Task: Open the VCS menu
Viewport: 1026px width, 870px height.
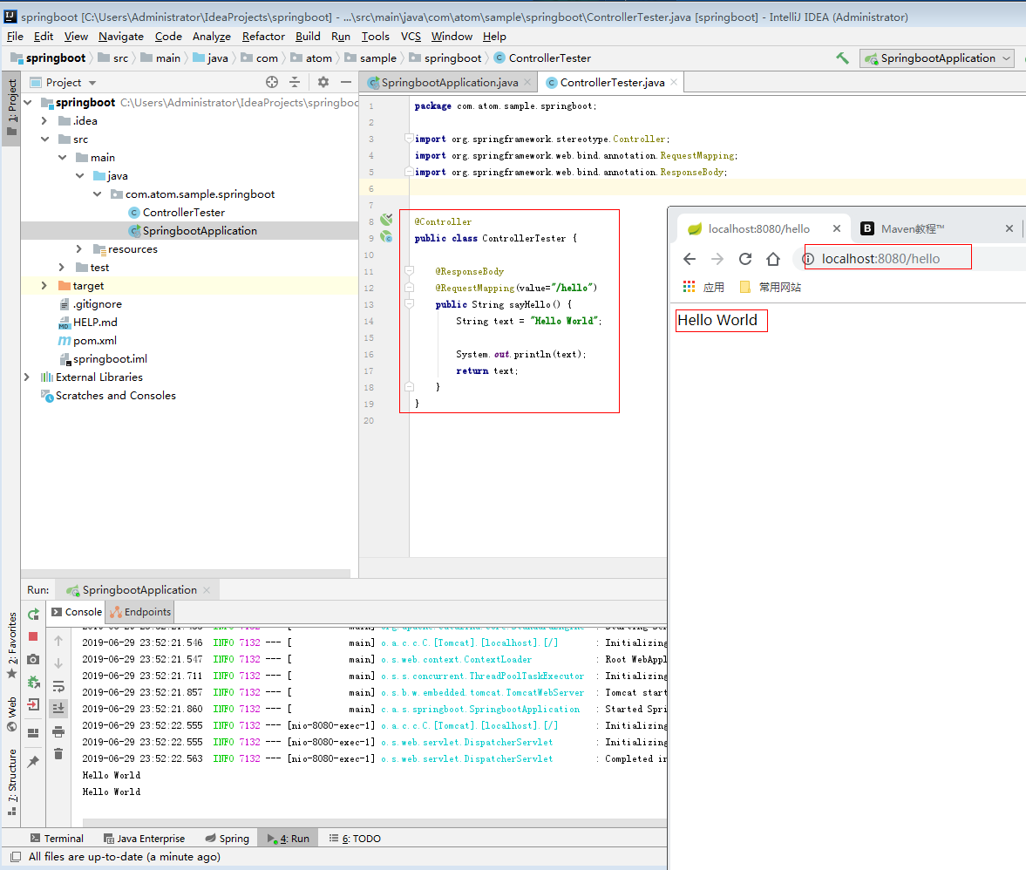Action: click(x=411, y=37)
